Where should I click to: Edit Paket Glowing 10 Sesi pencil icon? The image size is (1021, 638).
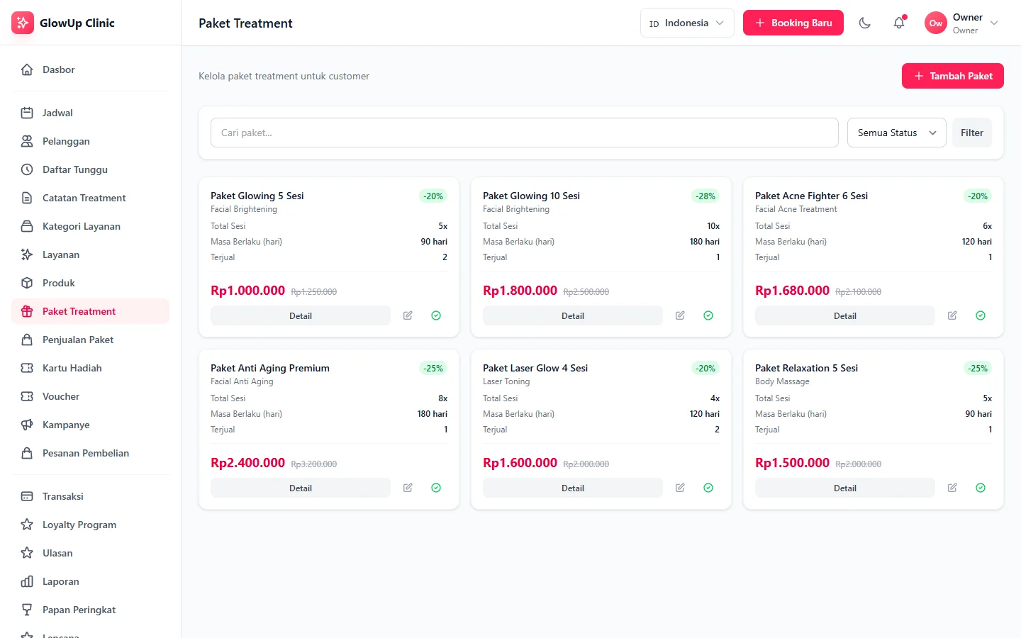coord(680,315)
